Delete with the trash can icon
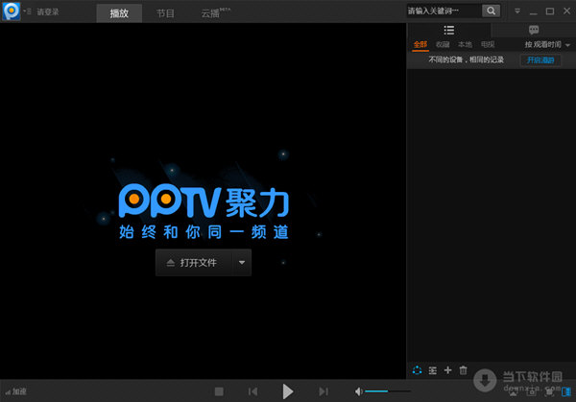This screenshot has height=402, width=576. (x=464, y=370)
